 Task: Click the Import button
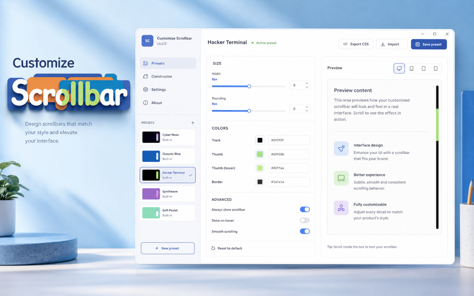tap(392, 44)
